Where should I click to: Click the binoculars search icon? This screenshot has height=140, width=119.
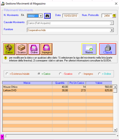(x=47, y=16)
